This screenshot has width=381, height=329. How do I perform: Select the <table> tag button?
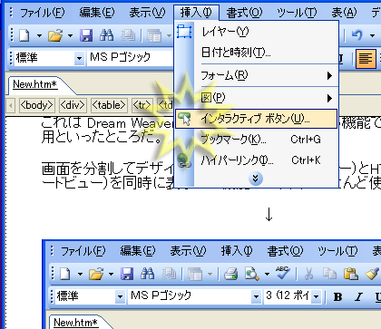tap(109, 105)
